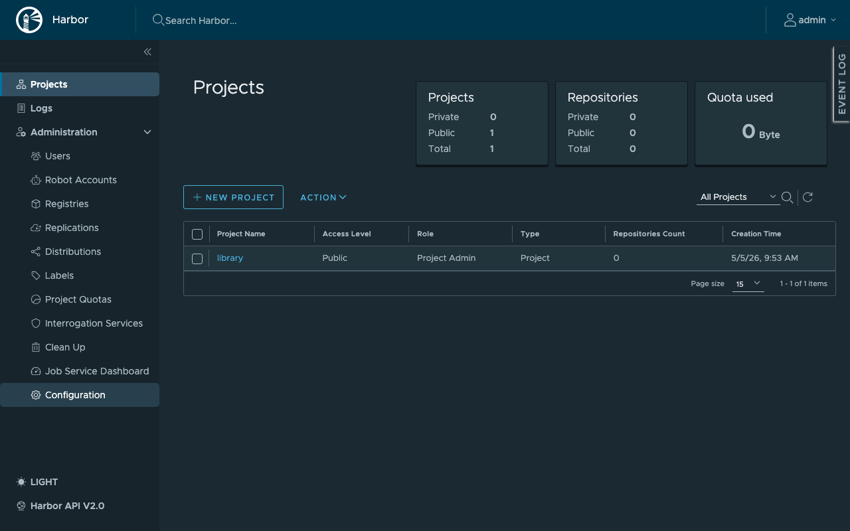
Task: Click the Repositories Count column header
Action: tap(649, 234)
